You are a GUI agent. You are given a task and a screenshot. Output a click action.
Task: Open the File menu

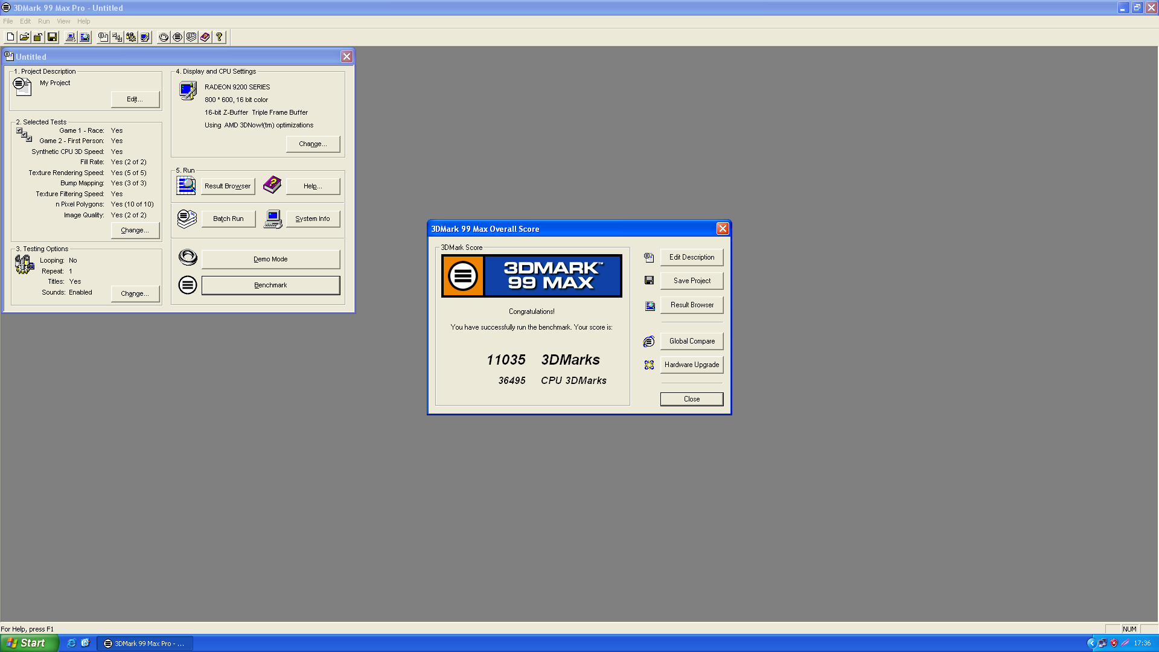(8, 21)
